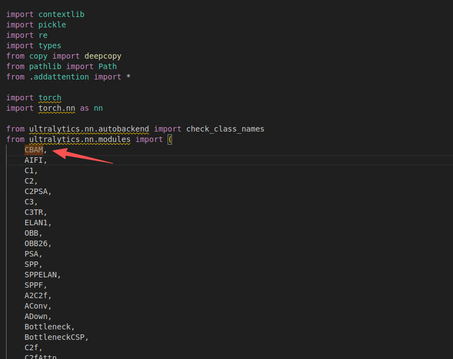The width and height of the screenshot is (453, 359).
Task: Click the SPPELAN import entry
Action: click(x=41, y=275)
